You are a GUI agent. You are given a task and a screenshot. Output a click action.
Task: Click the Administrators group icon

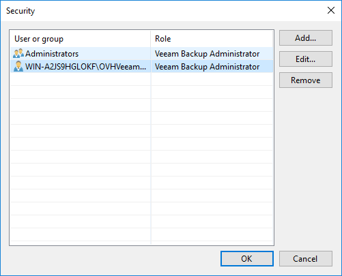click(18, 53)
